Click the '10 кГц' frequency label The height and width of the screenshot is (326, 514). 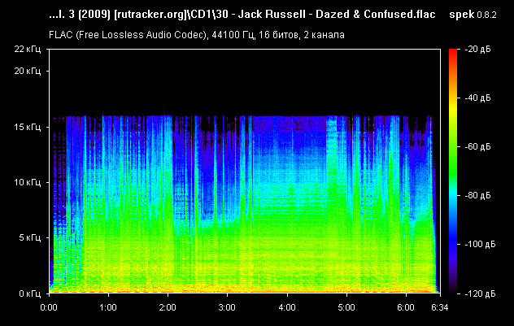pos(28,182)
